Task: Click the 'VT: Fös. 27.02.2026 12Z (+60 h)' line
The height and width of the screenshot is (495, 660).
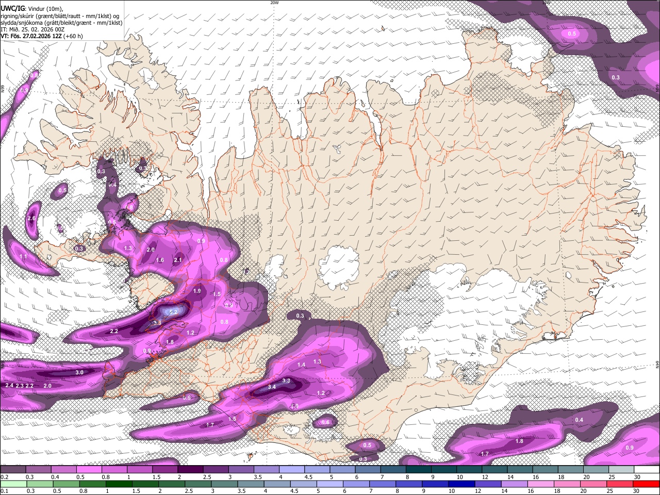Action: pyautogui.click(x=42, y=37)
